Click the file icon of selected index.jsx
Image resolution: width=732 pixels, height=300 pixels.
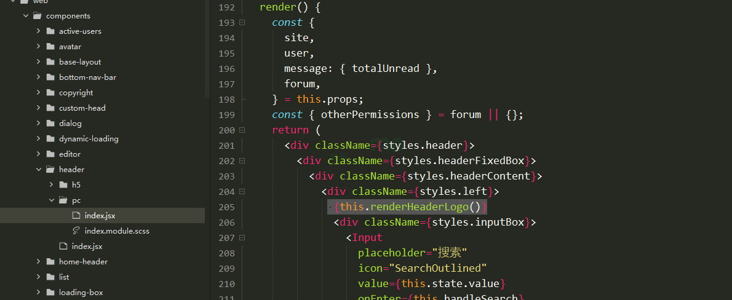[76, 216]
